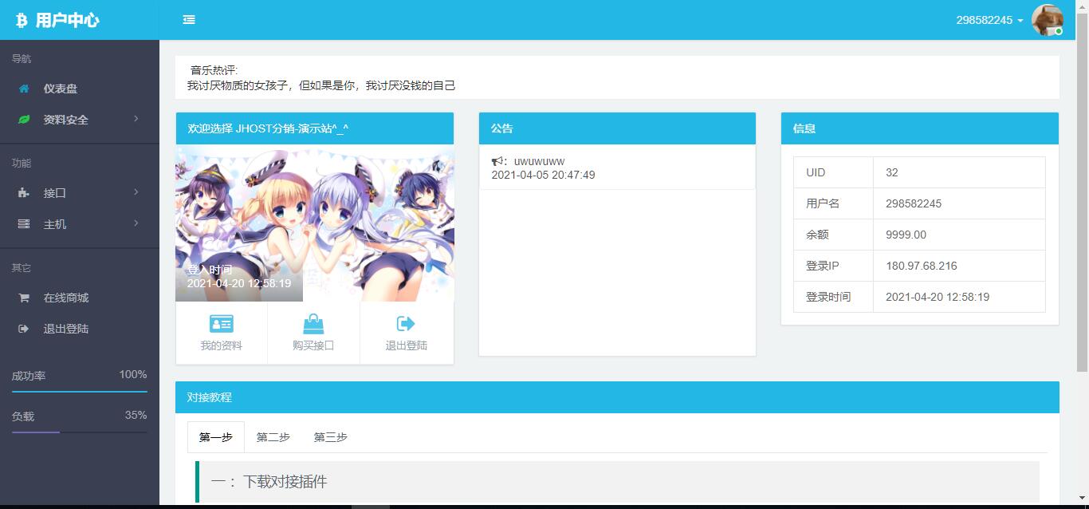
Task: Click 登录时间 value in info table
Action: click(938, 297)
